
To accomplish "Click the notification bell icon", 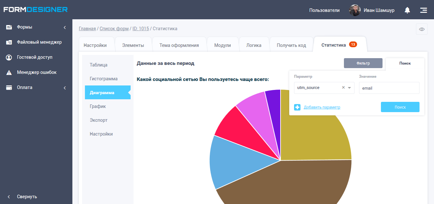I will coord(407,10).
